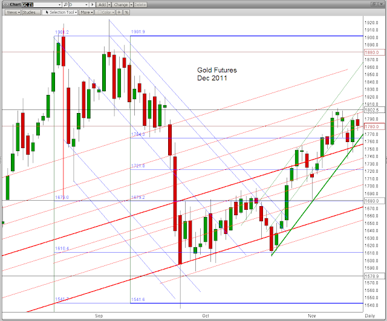Click the Add button
This screenshot has height=321, width=387.
102,5
